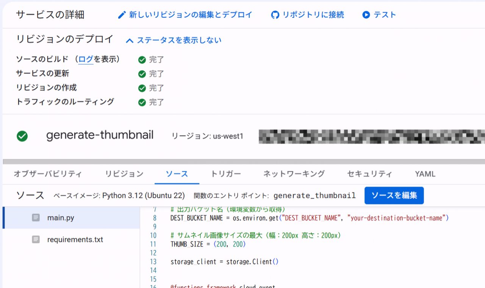485x288 pixels.
Task: Click the サービスの詳細 heading
Action: coord(50,15)
